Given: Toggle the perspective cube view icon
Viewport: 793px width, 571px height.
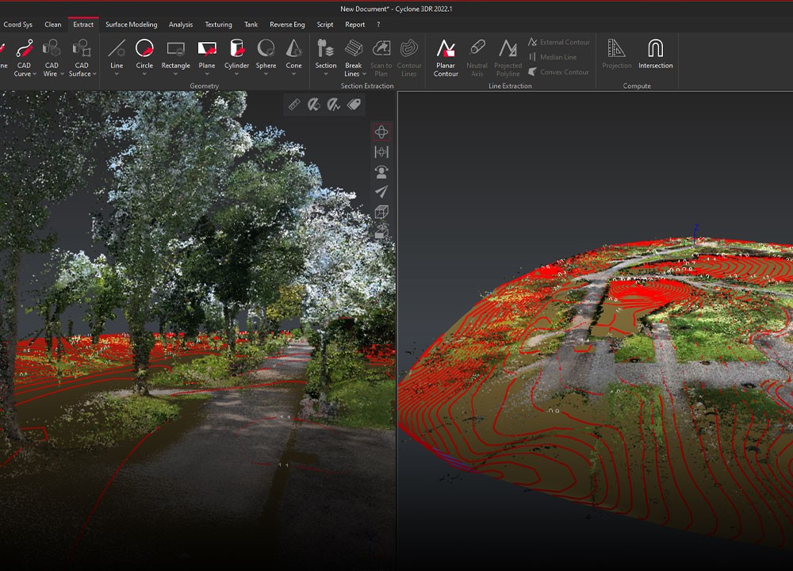Looking at the screenshot, I should [381, 212].
